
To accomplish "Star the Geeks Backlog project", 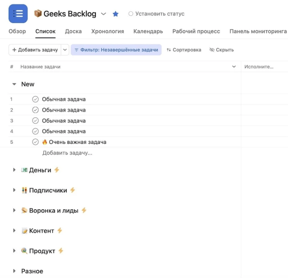I will point(116,14).
